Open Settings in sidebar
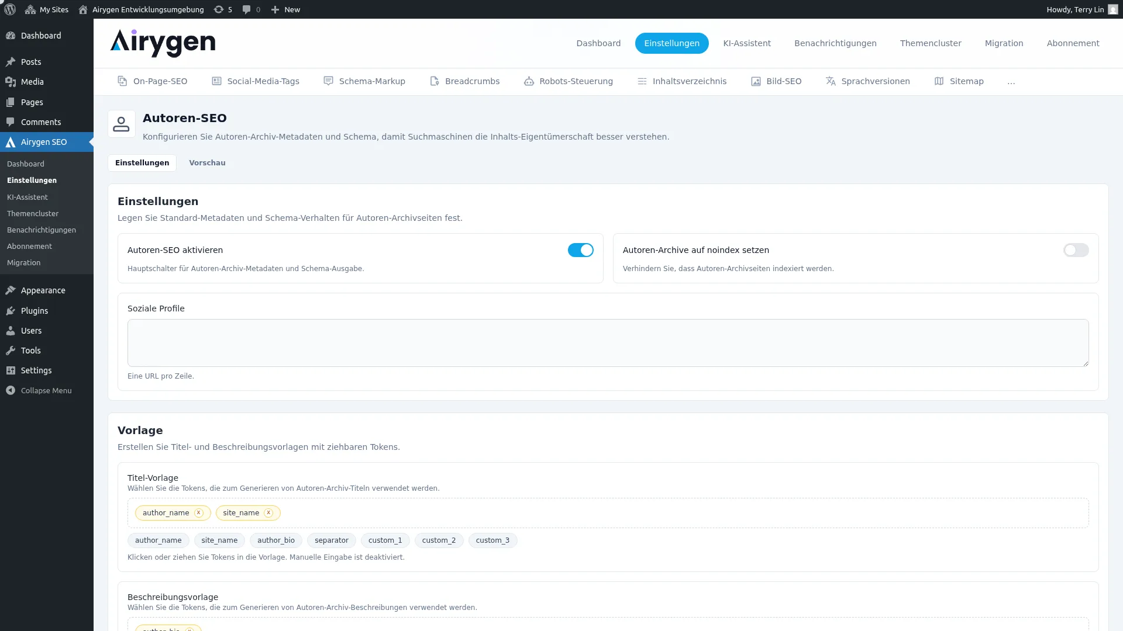 47,370
